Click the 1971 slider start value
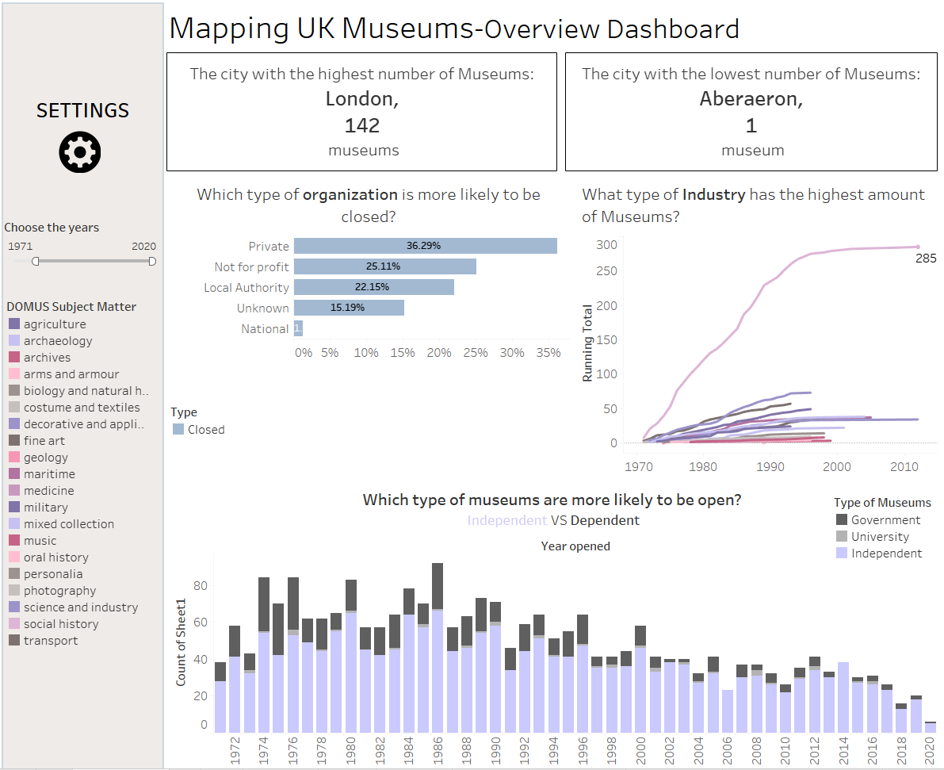 (21, 246)
